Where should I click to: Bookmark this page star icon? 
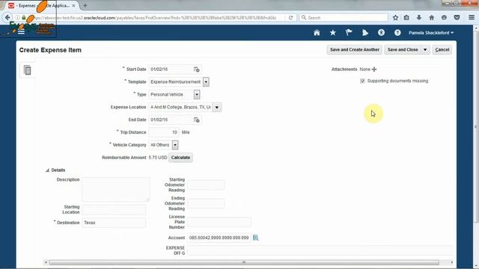(395, 18)
